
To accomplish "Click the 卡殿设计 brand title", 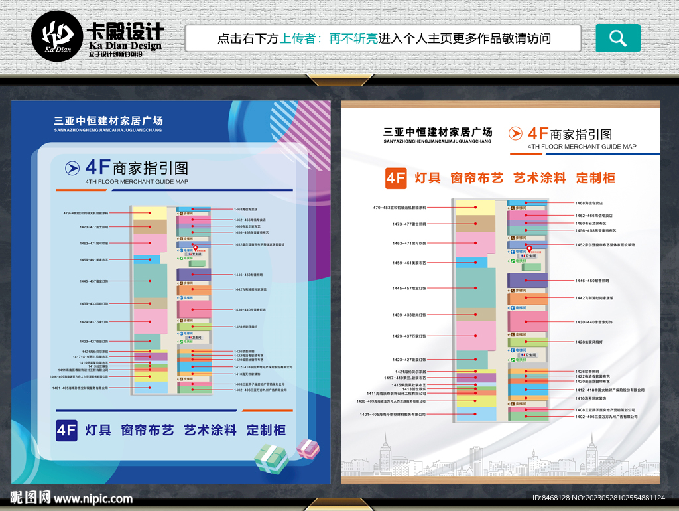I will (x=125, y=31).
